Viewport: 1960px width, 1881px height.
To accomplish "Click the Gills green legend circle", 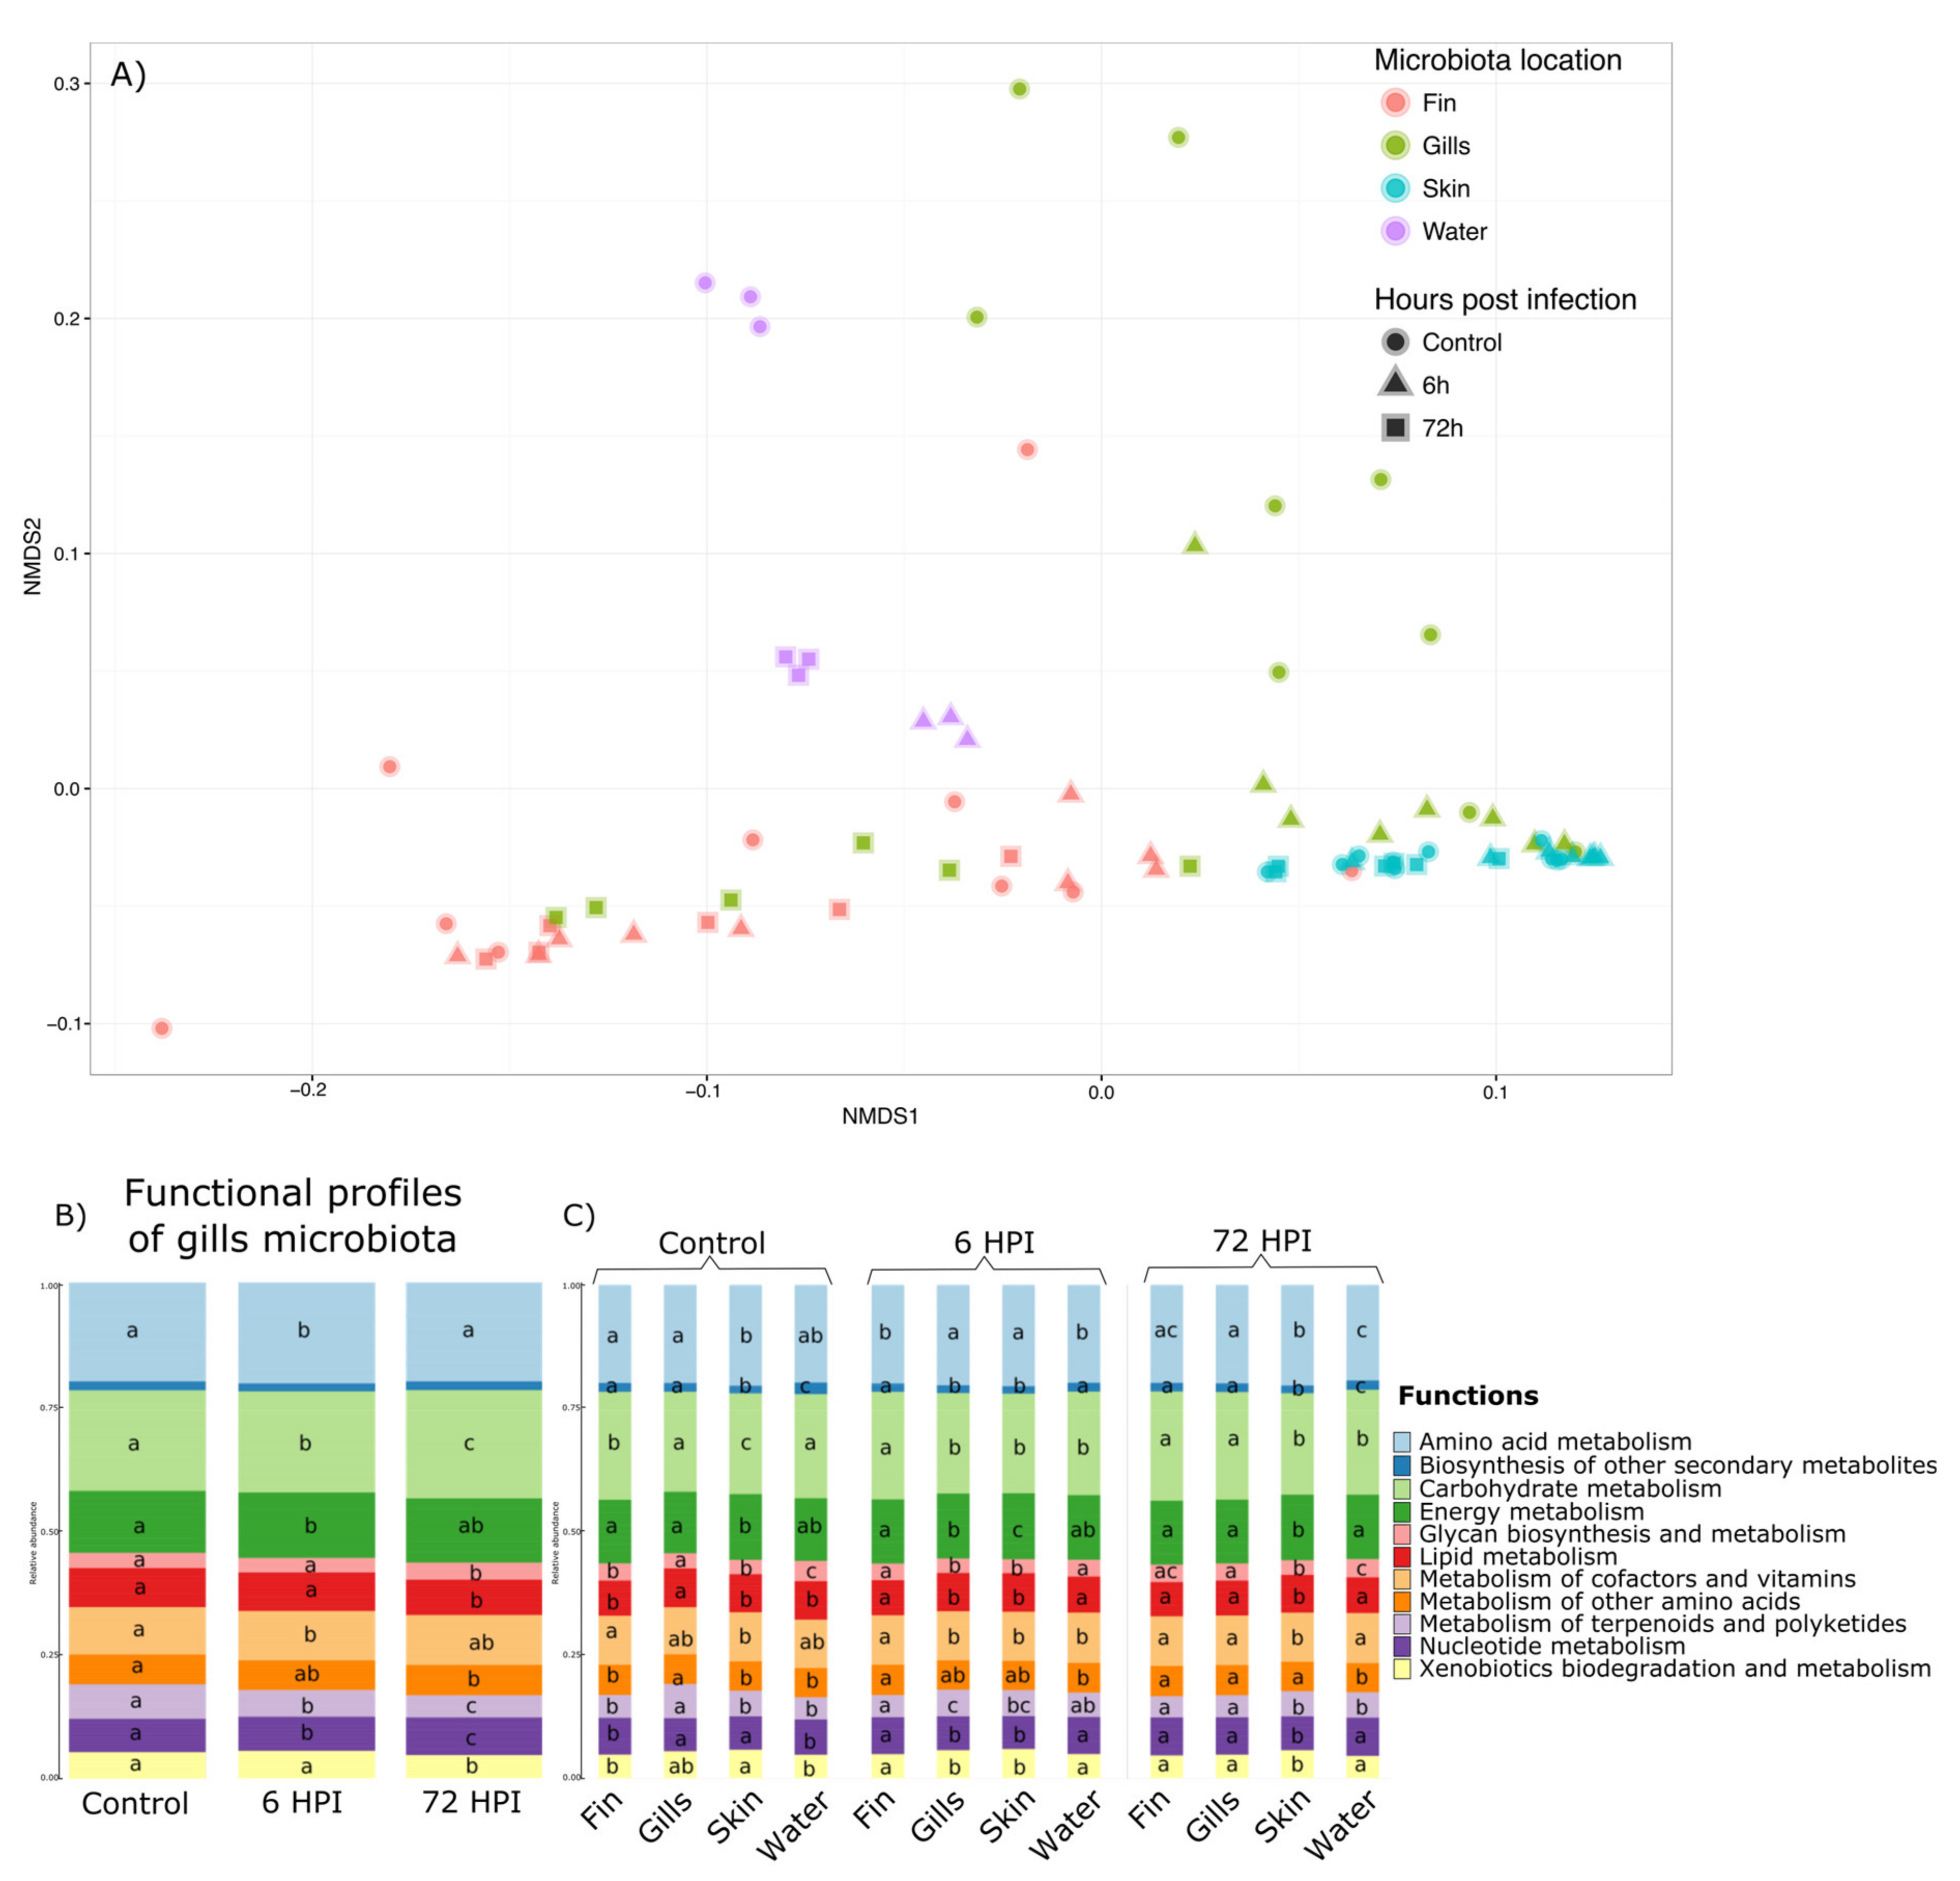I will pyautogui.click(x=1395, y=145).
